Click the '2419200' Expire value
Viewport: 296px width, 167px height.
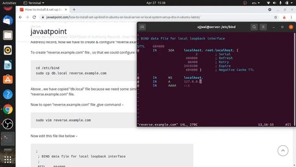tap(191, 66)
